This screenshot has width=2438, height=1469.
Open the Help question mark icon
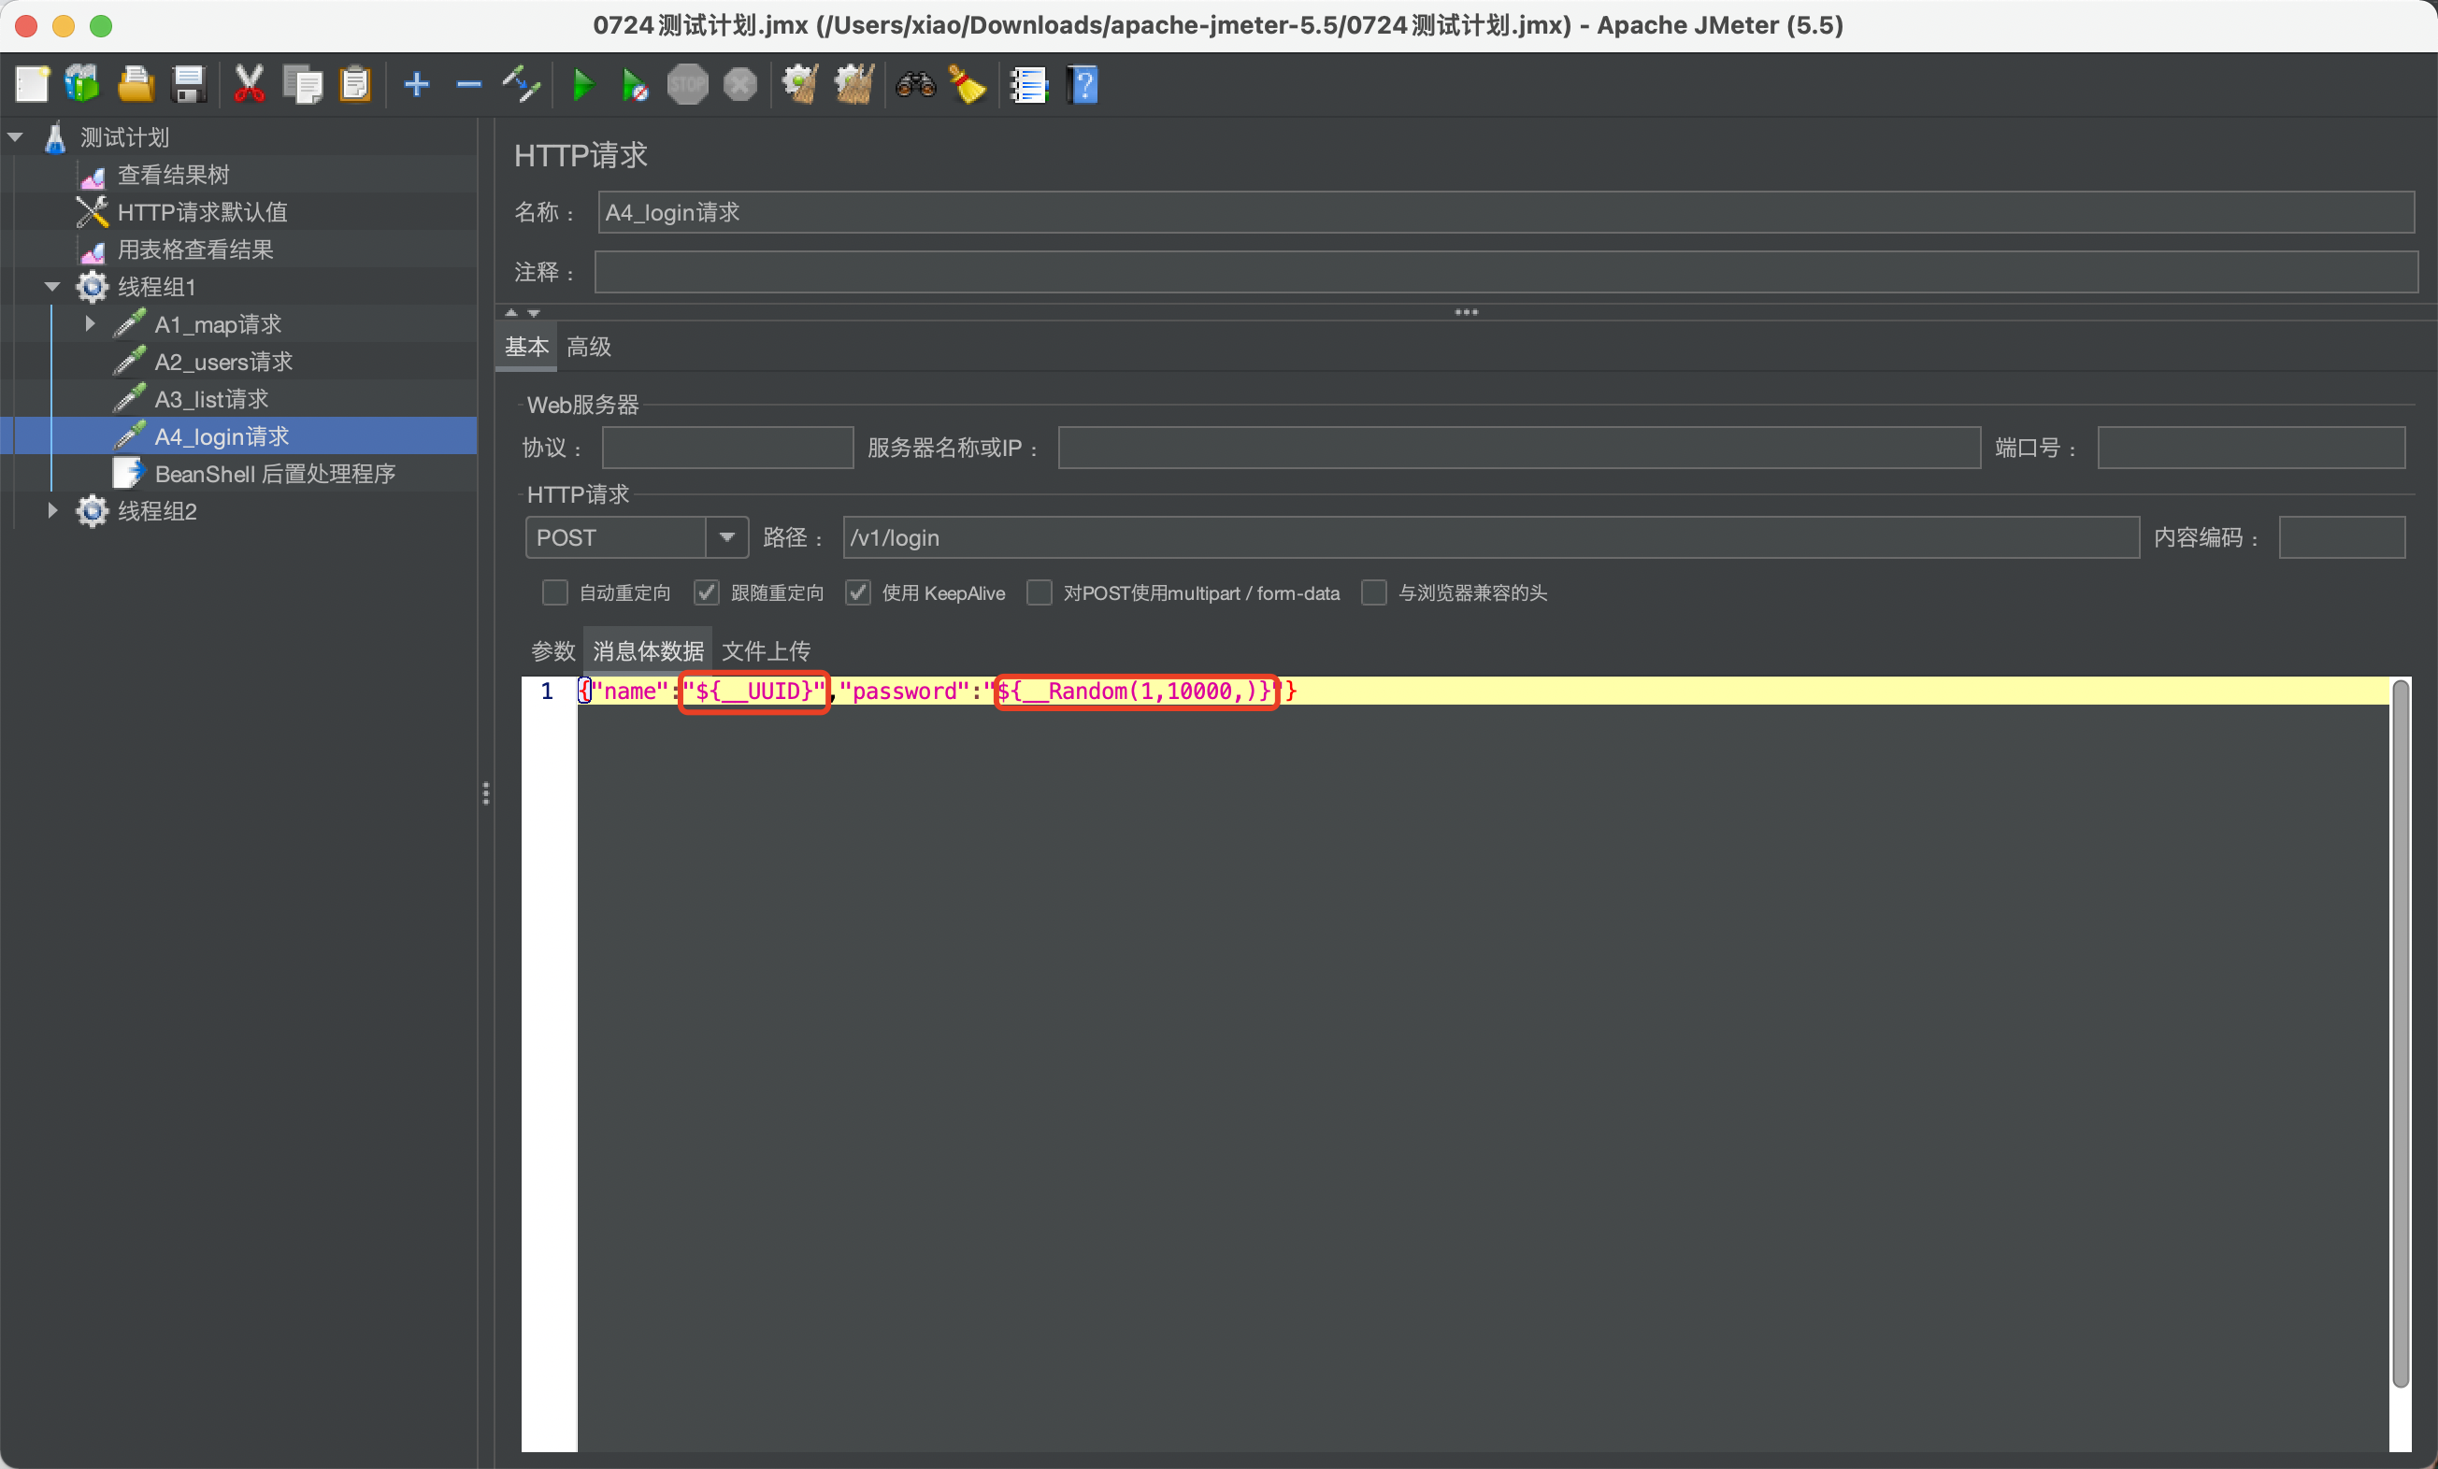(1083, 85)
